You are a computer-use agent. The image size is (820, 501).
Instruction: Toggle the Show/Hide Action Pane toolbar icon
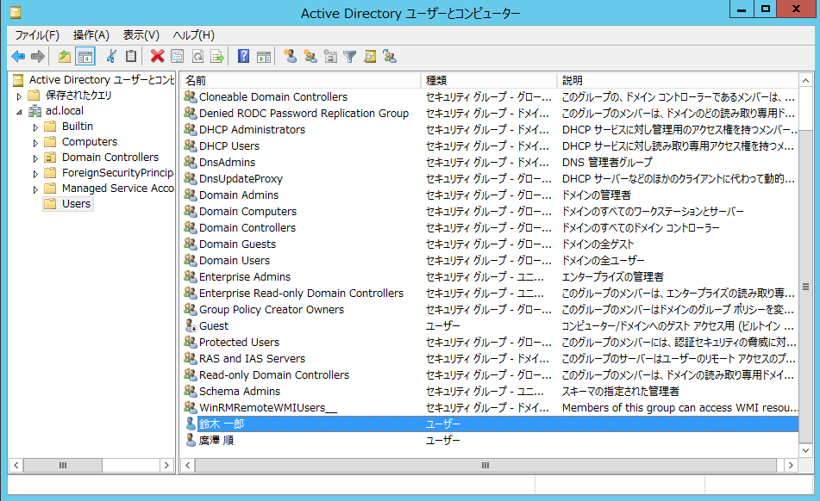264,56
